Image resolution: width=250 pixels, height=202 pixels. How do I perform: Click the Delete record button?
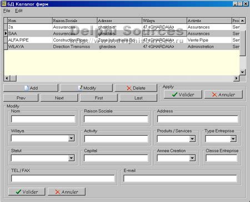tap(136, 88)
